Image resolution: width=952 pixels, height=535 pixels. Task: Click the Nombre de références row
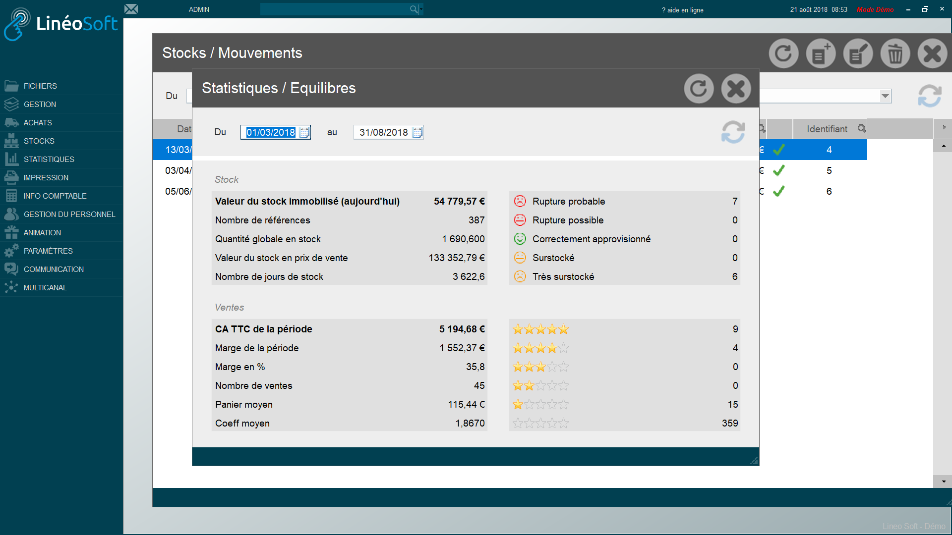pos(350,220)
